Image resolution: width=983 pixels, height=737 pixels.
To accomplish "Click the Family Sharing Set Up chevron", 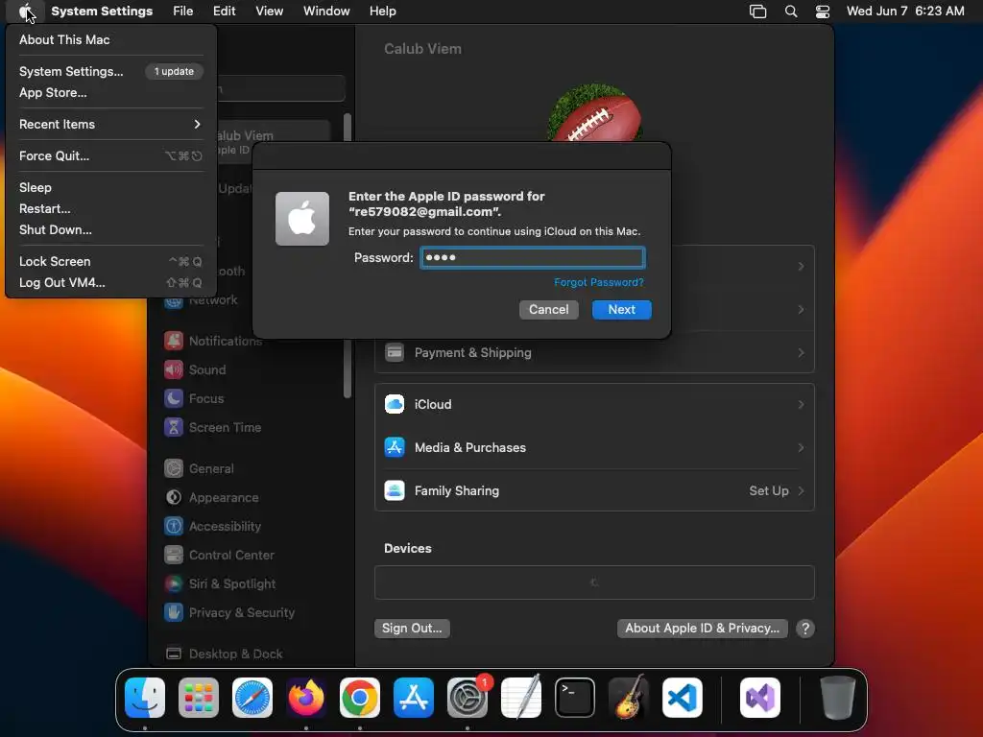I will [x=801, y=490].
